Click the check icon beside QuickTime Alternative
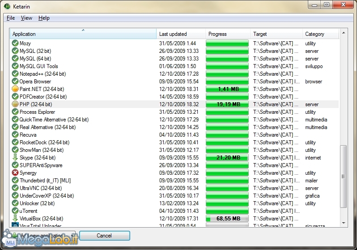Viewport: 357px width, 250px height. (15, 120)
